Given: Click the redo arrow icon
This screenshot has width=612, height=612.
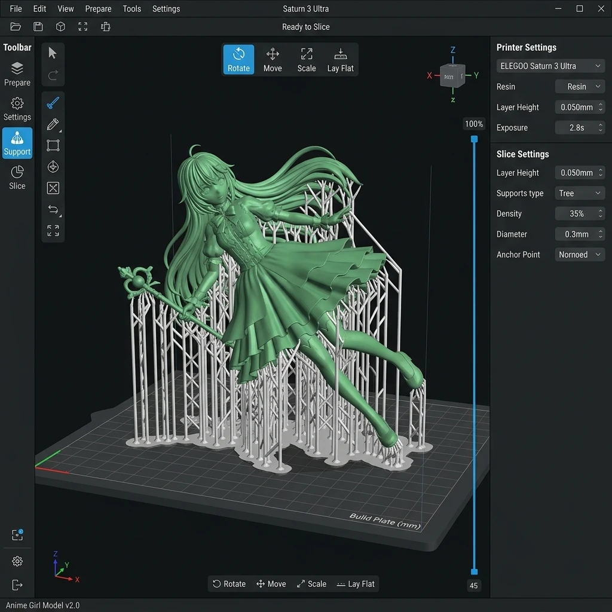Looking at the screenshot, I should pos(53,75).
